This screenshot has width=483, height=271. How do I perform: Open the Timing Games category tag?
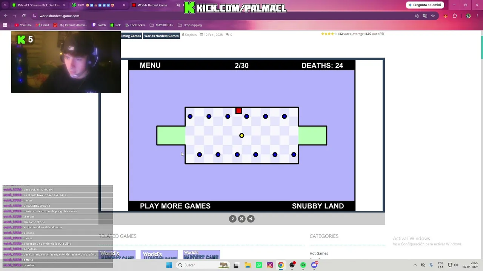pos(131,36)
